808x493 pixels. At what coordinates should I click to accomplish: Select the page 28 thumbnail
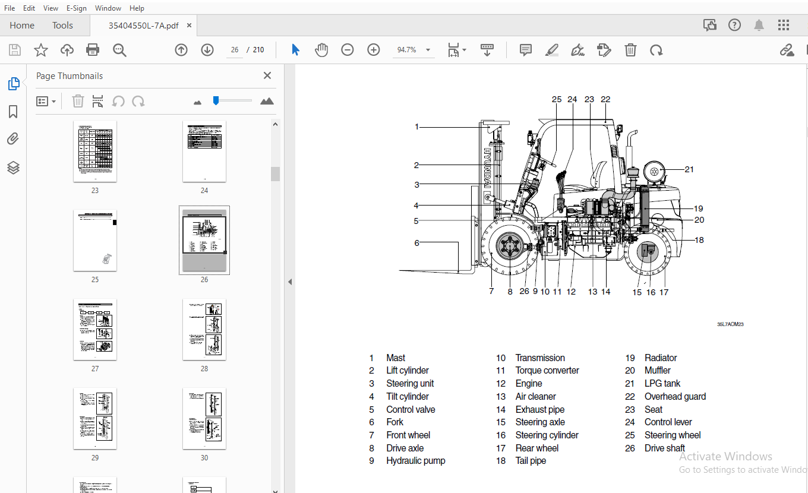point(204,330)
